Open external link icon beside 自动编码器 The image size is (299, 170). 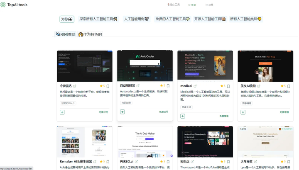pyautogui.click(x=138, y=86)
